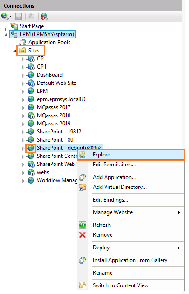Click the webs site globe icon

[31, 172]
